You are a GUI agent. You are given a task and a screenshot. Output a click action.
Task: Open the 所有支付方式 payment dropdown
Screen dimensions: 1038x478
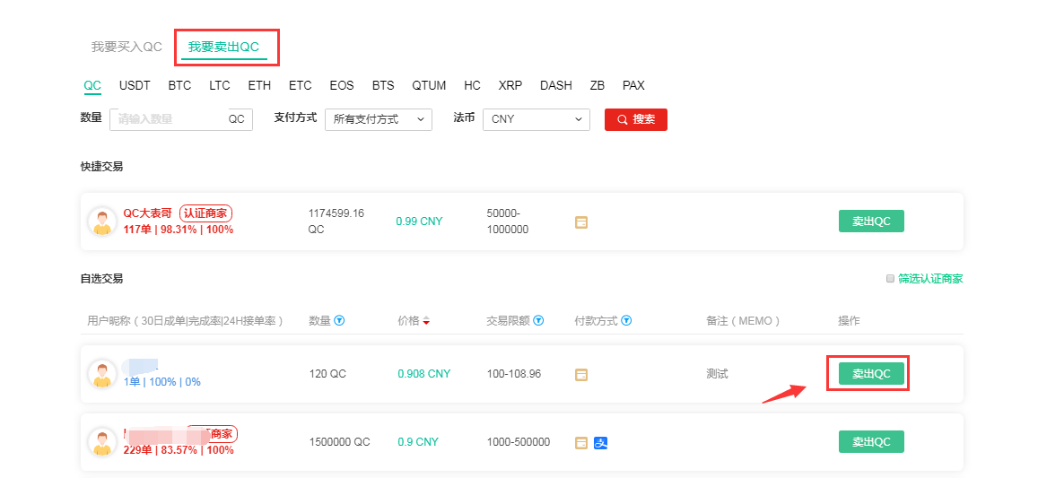378,119
